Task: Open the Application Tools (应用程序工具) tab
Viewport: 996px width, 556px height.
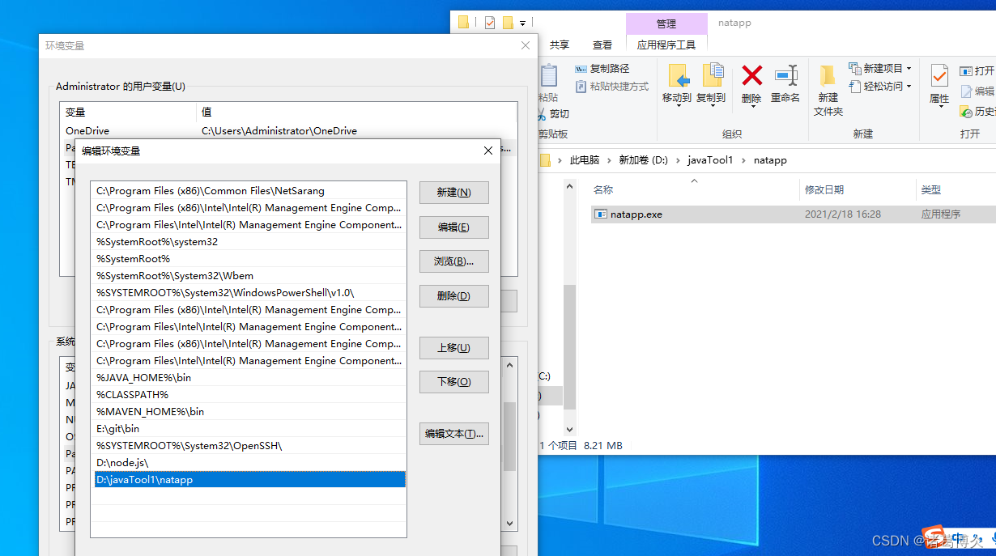Action: coord(666,45)
